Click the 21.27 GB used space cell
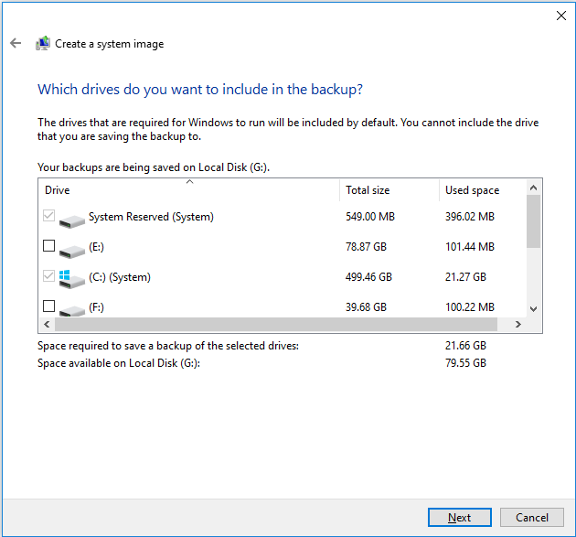 point(465,277)
